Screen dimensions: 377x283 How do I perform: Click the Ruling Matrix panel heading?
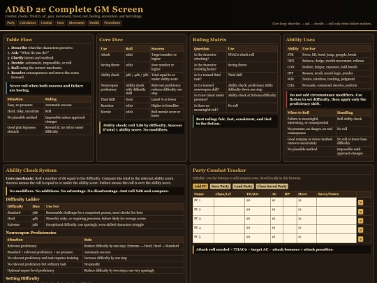pyautogui.click(x=209, y=40)
